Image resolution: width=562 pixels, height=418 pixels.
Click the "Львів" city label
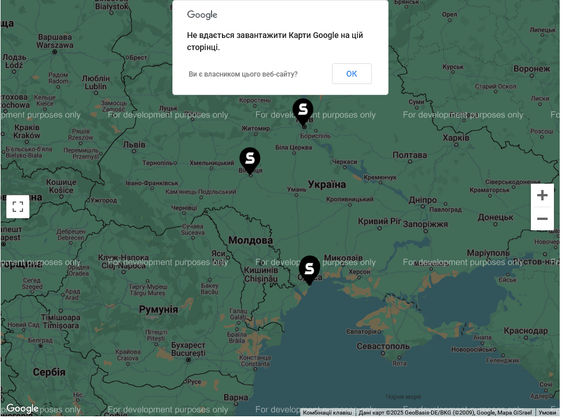[134, 144]
